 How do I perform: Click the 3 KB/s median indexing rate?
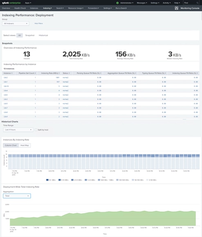pyautogui.click(x=175, y=54)
